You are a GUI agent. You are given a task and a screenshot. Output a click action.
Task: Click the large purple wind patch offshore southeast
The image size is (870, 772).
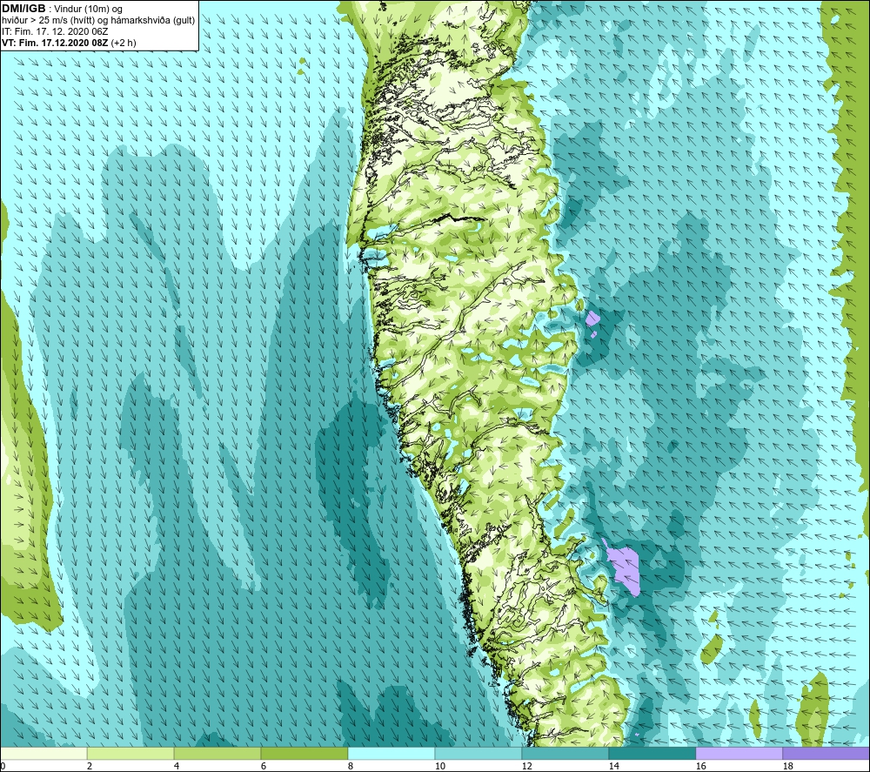[x=624, y=567]
